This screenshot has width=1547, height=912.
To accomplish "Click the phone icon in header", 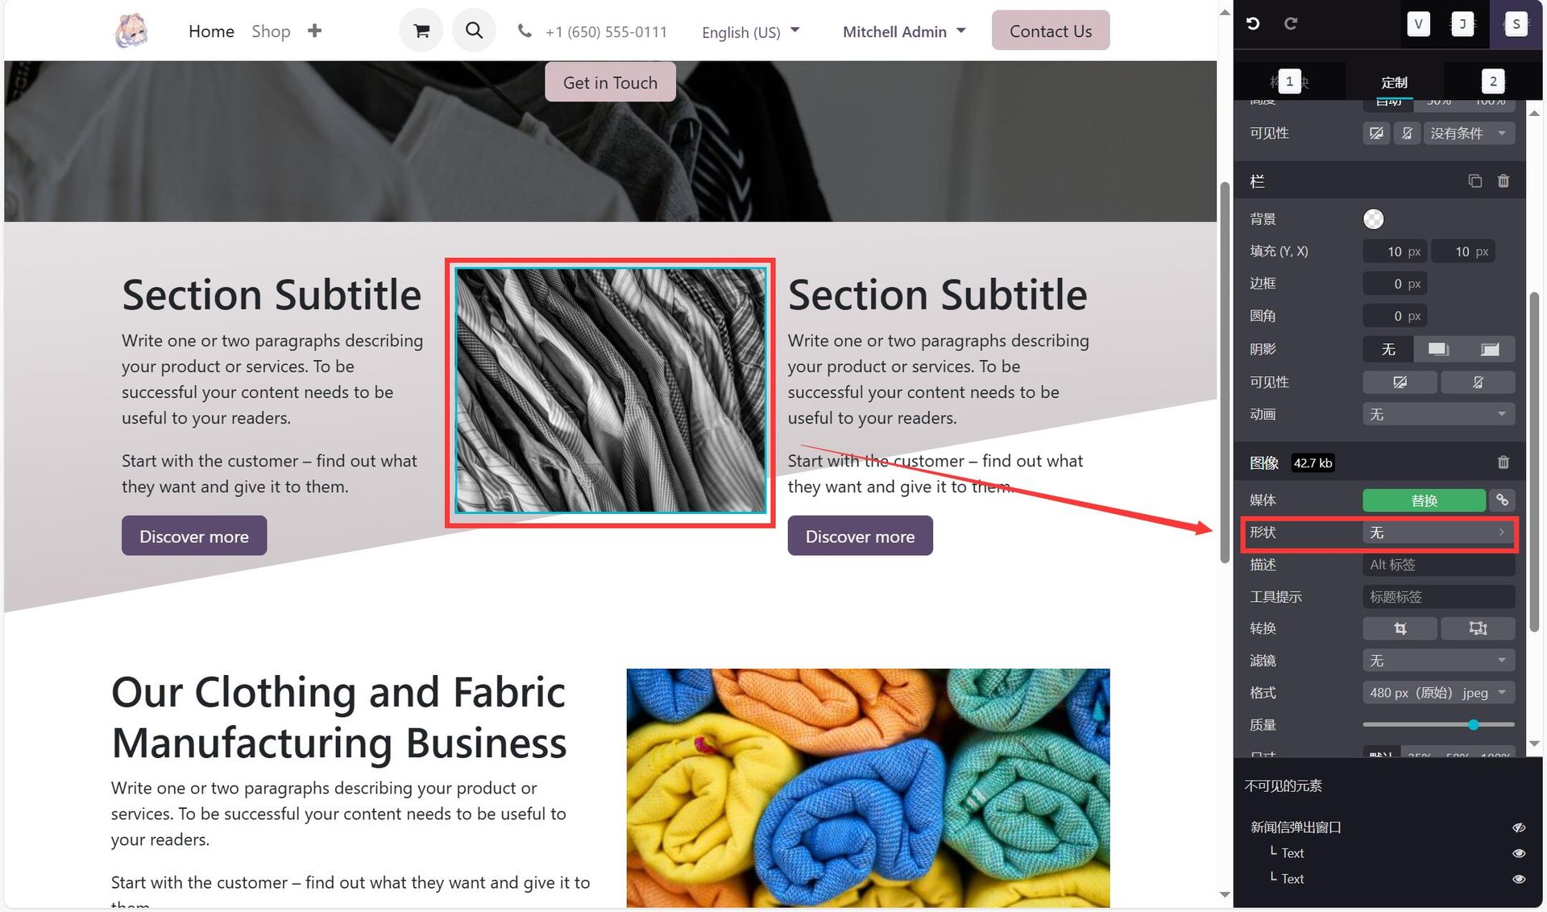I will coord(525,31).
